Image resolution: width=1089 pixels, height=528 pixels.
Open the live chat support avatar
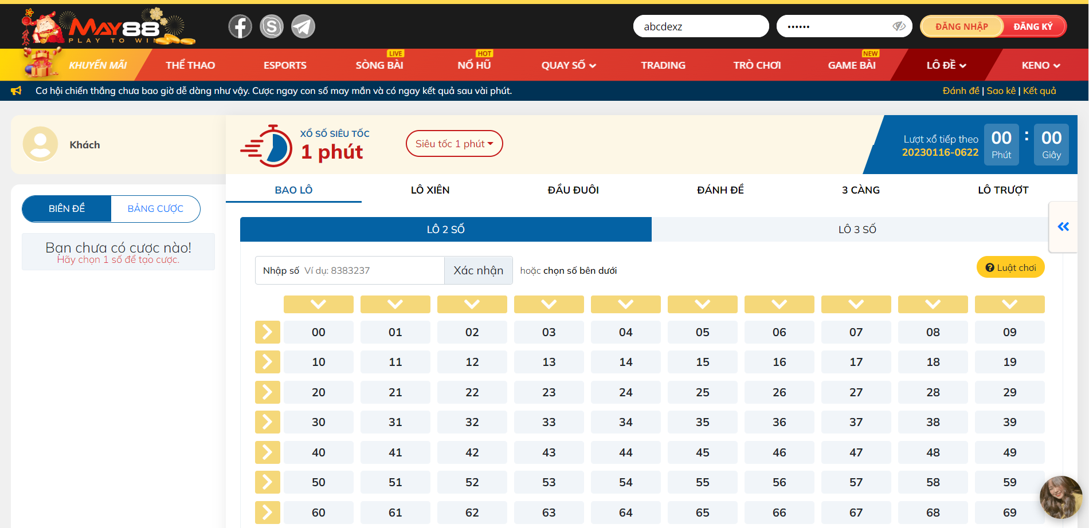coord(1060,497)
